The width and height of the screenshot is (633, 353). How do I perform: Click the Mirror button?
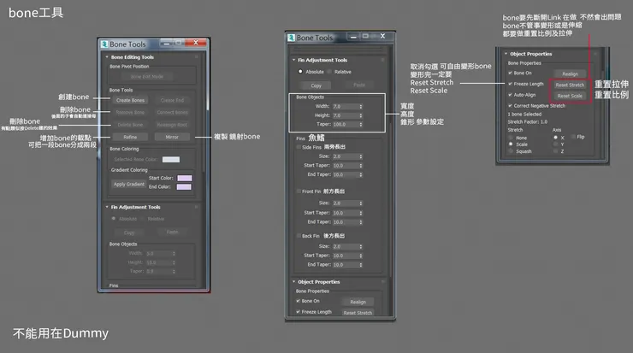pyautogui.click(x=172, y=137)
